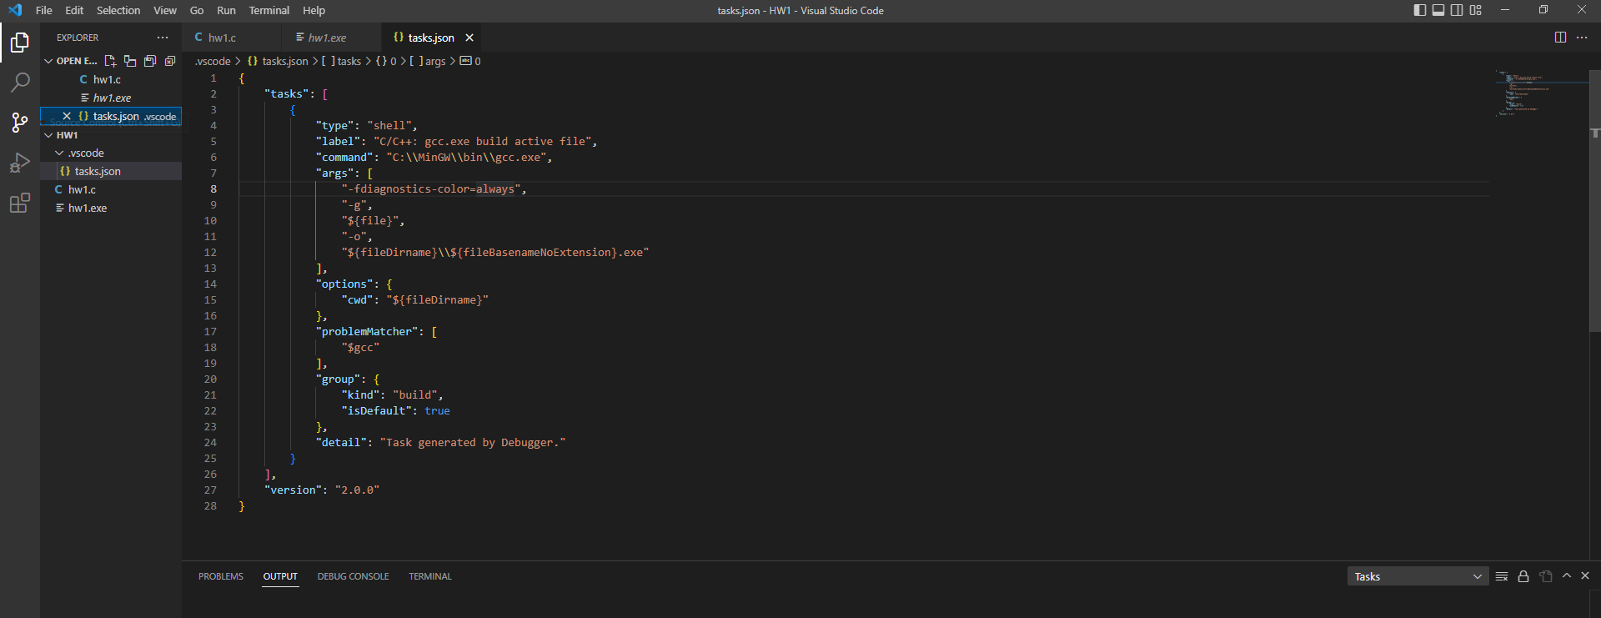The height and width of the screenshot is (618, 1601).
Task: Open the Source Control view
Action: tap(20, 123)
